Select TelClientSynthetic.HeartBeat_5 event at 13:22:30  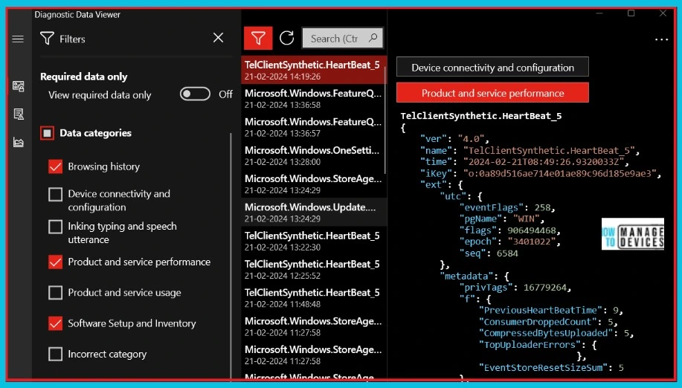(312, 241)
